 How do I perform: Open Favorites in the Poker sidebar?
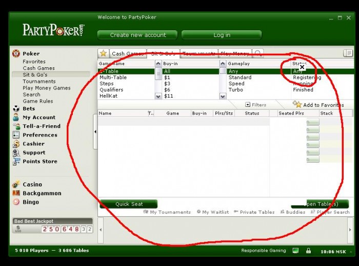34,62
